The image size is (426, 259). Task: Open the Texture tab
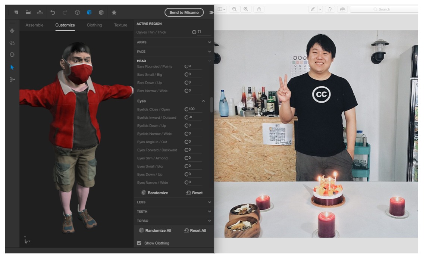(120, 25)
